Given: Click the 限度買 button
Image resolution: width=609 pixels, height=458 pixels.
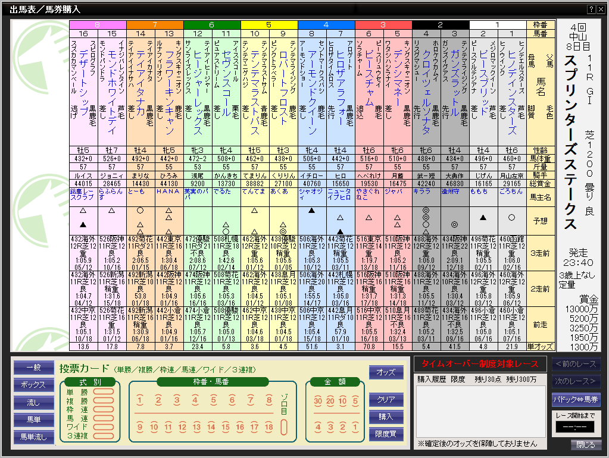Looking at the screenshot, I should [386, 434].
